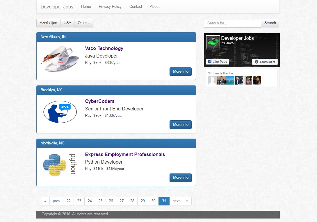Viewport: 317px width, 222px height.
Task: Select page 28 in pagination
Action: pyautogui.click(x=132, y=201)
